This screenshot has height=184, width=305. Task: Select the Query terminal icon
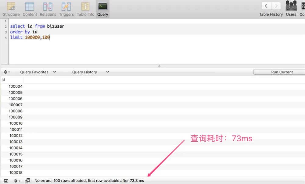(102, 6)
